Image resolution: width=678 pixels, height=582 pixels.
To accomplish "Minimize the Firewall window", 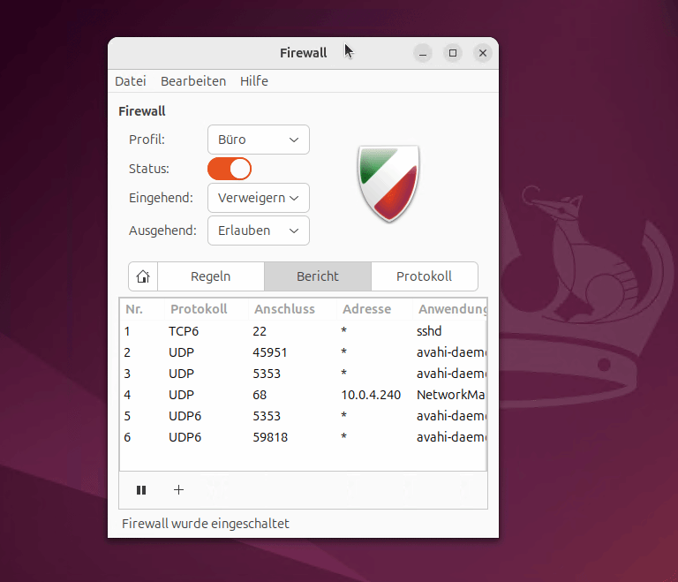I will coord(424,53).
